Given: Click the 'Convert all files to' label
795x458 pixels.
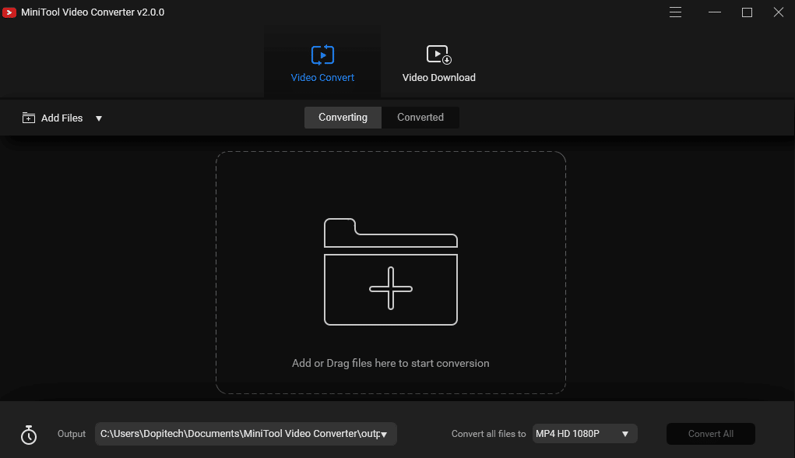Looking at the screenshot, I should point(489,434).
